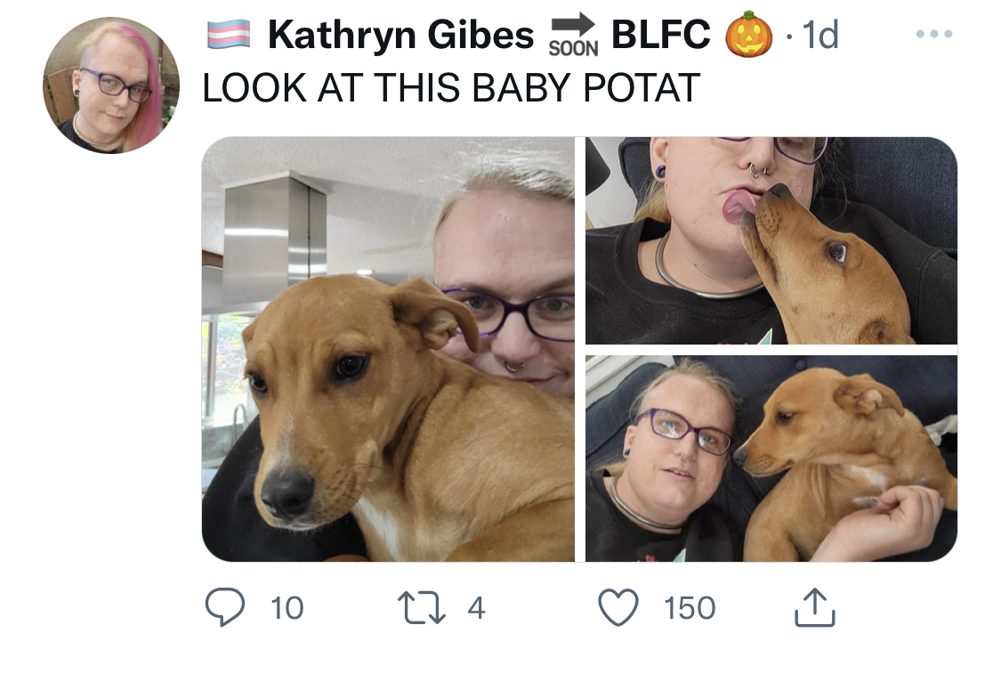View the photo of puppy licking face
1001x682 pixels.
[x=771, y=240]
